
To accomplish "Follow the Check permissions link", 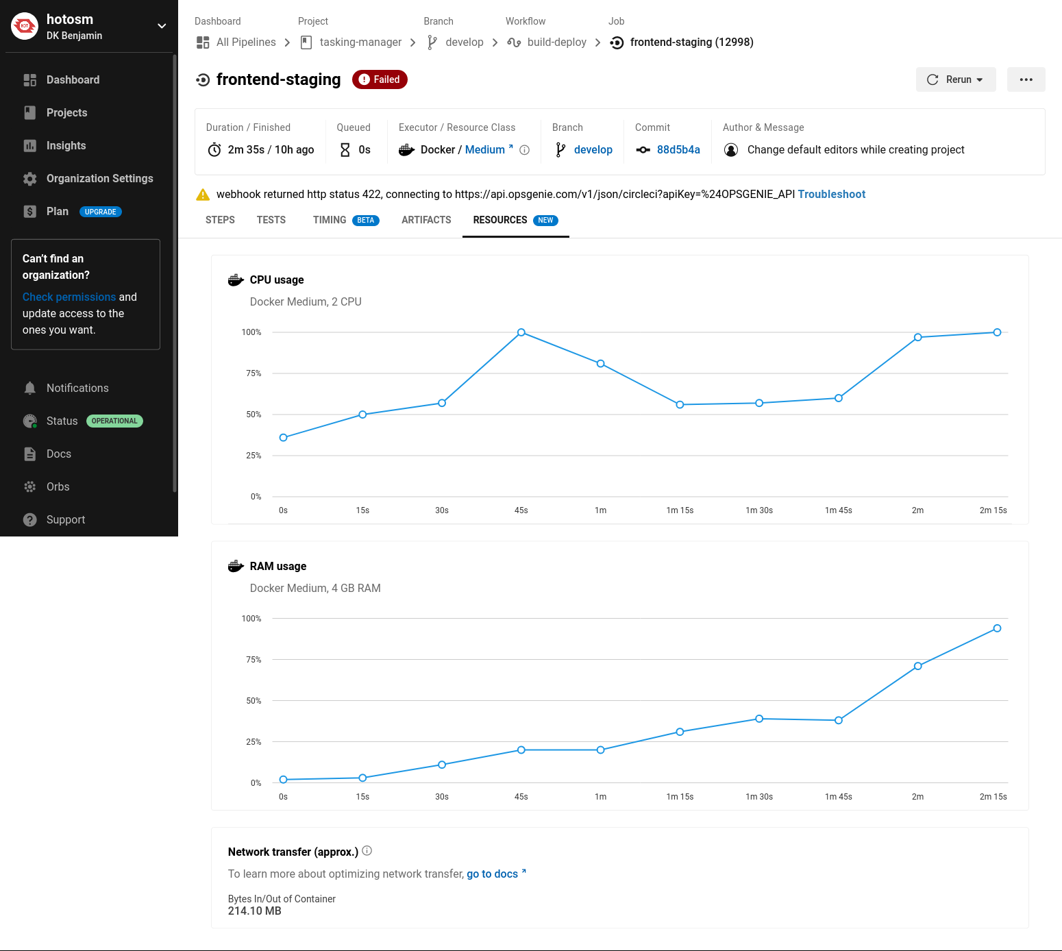I will click(69, 297).
